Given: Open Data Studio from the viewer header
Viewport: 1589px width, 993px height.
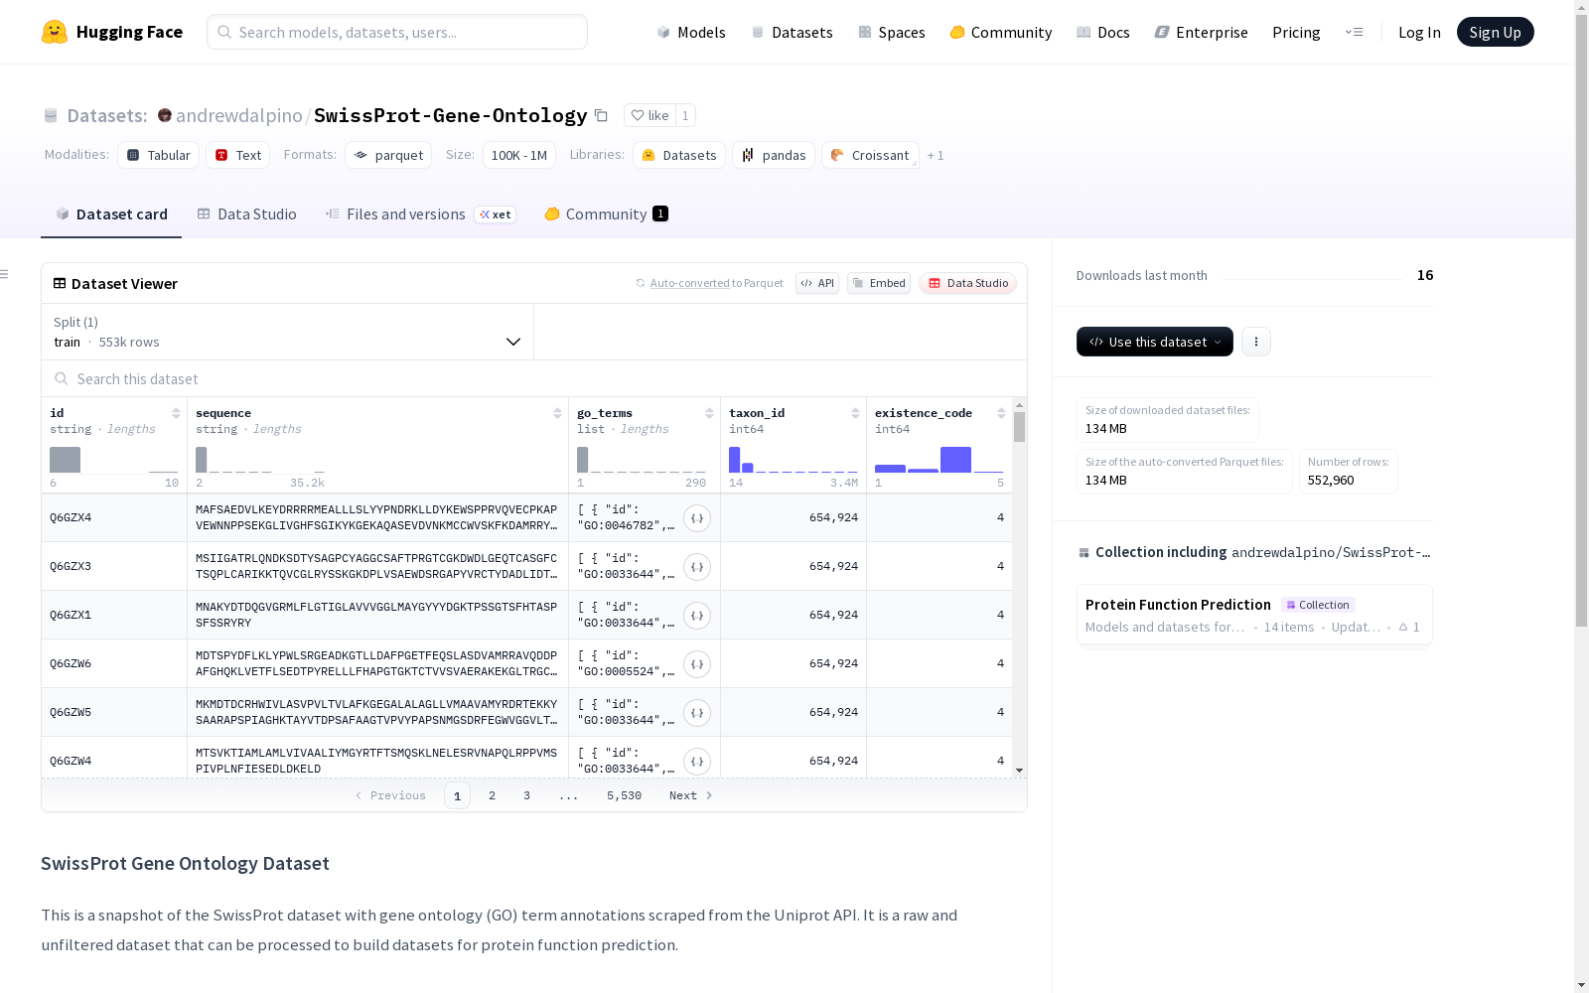Looking at the screenshot, I should tap(968, 283).
